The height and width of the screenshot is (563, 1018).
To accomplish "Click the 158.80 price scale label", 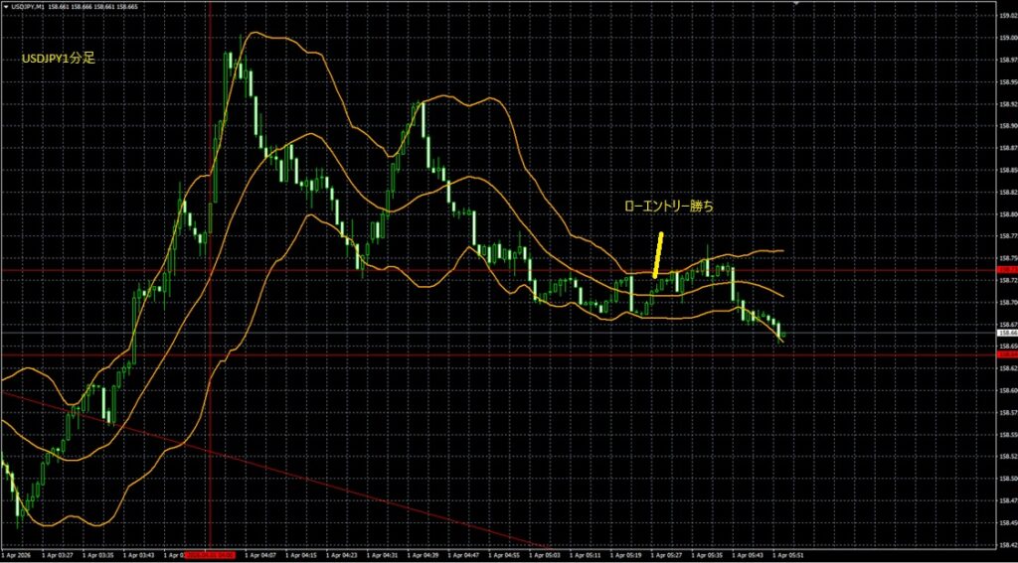I will point(1008,214).
